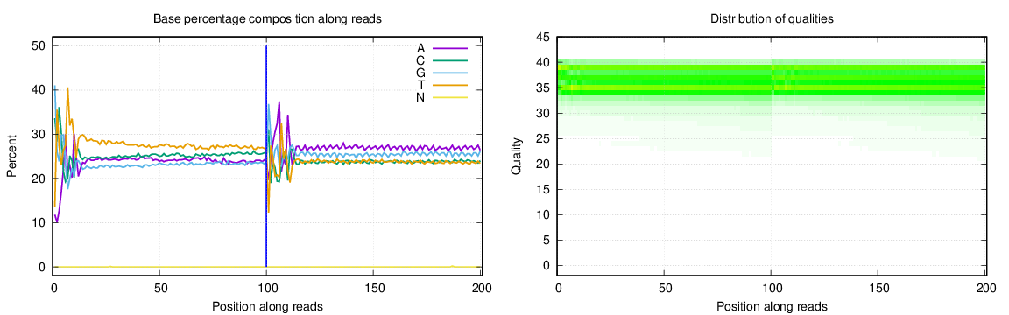Click the orange T legend line
This screenshot has width=1009, height=315.
coord(449,85)
